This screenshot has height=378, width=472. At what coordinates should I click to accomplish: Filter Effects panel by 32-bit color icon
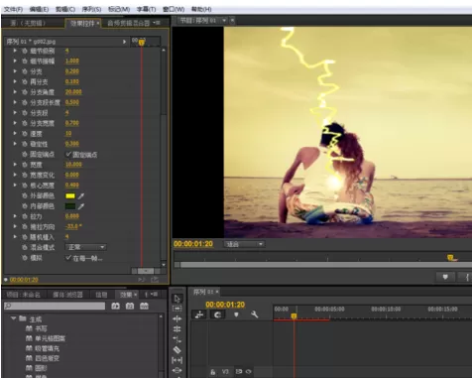[x=130, y=307]
